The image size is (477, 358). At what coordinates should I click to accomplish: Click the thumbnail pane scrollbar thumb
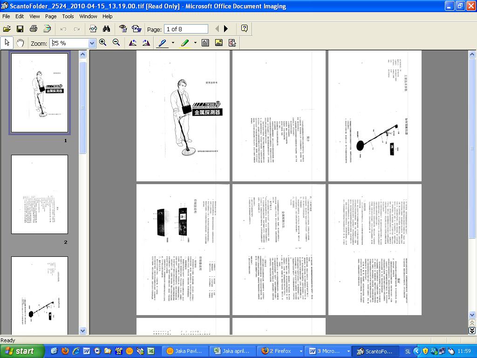click(x=83, y=108)
